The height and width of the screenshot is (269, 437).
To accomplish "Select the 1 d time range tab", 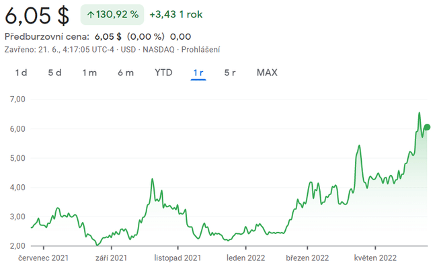I will click(x=21, y=73).
